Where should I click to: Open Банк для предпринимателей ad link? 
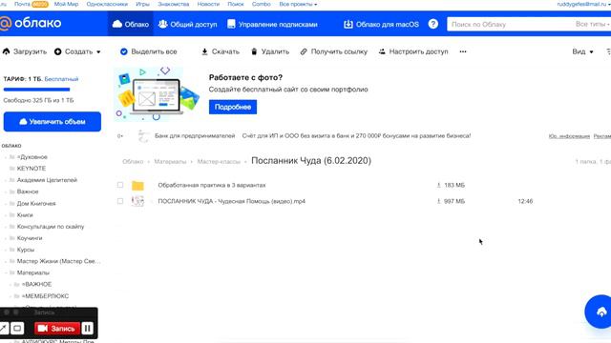point(195,135)
